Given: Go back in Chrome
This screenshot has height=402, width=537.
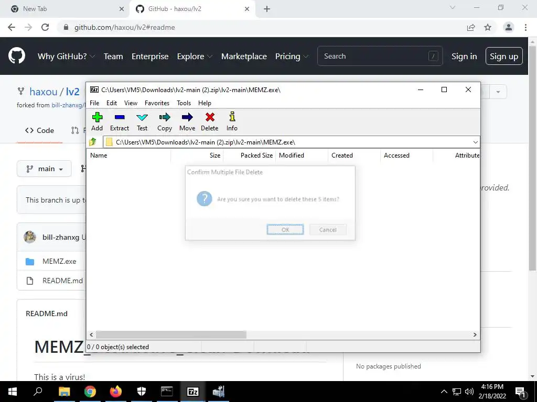Looking at the screenshot, I should (x=12, y=27).
